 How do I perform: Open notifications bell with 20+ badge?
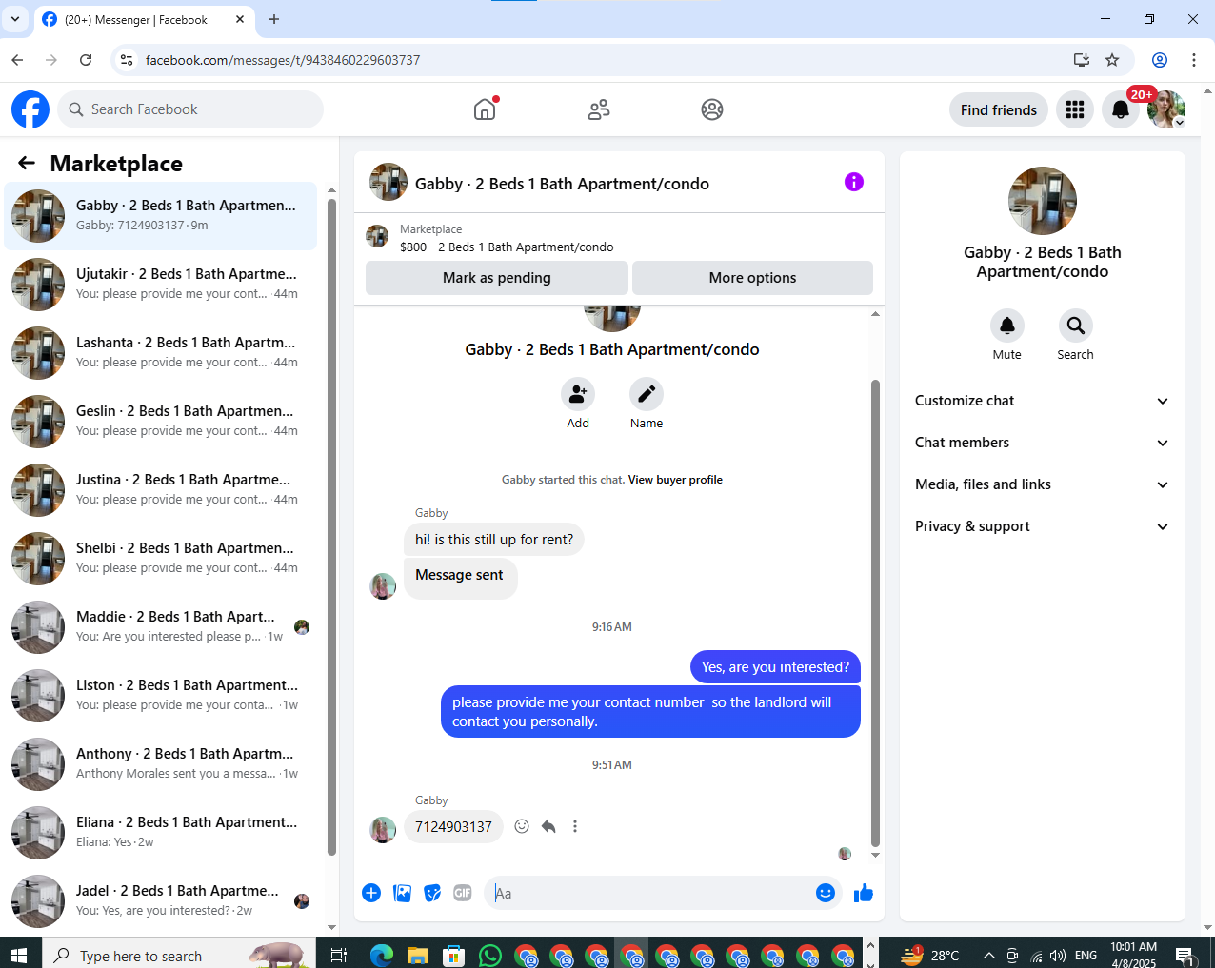(x=1121, y=109)
